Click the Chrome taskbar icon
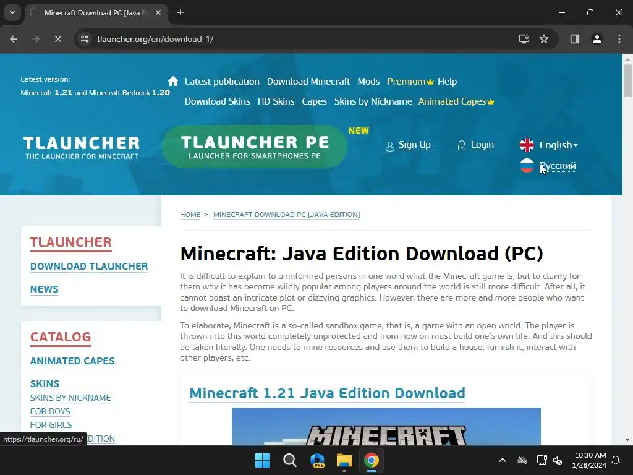 (372, 460)
